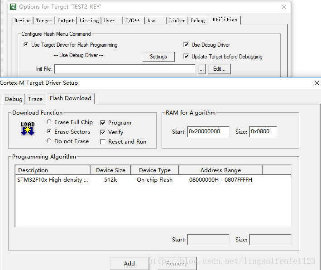Click the Edit... button
Image resolution: width=321 pixels, height=270 pixels.
tap(219, 69)
